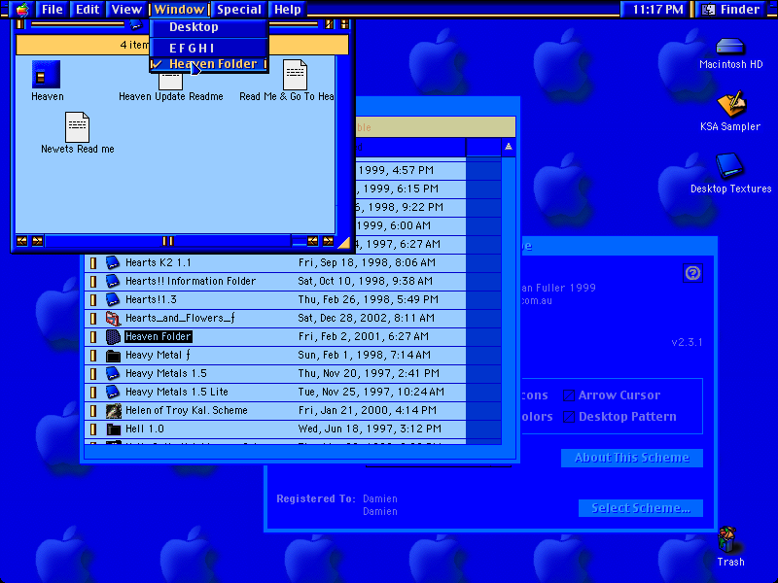Open the Finder application menu
778x583 pixels.
pyautogui.click(x=733, y=10)
